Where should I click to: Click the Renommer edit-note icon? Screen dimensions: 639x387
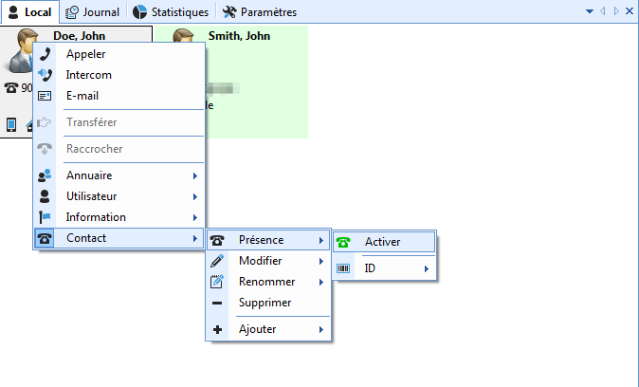[217, 282]
